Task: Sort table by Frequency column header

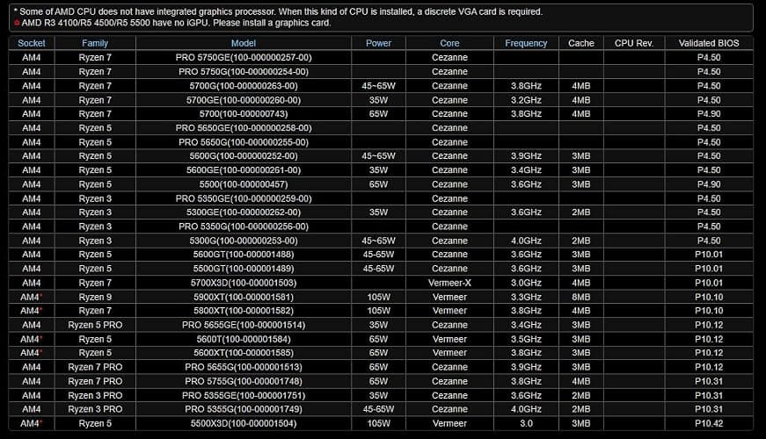Action: 526,43
